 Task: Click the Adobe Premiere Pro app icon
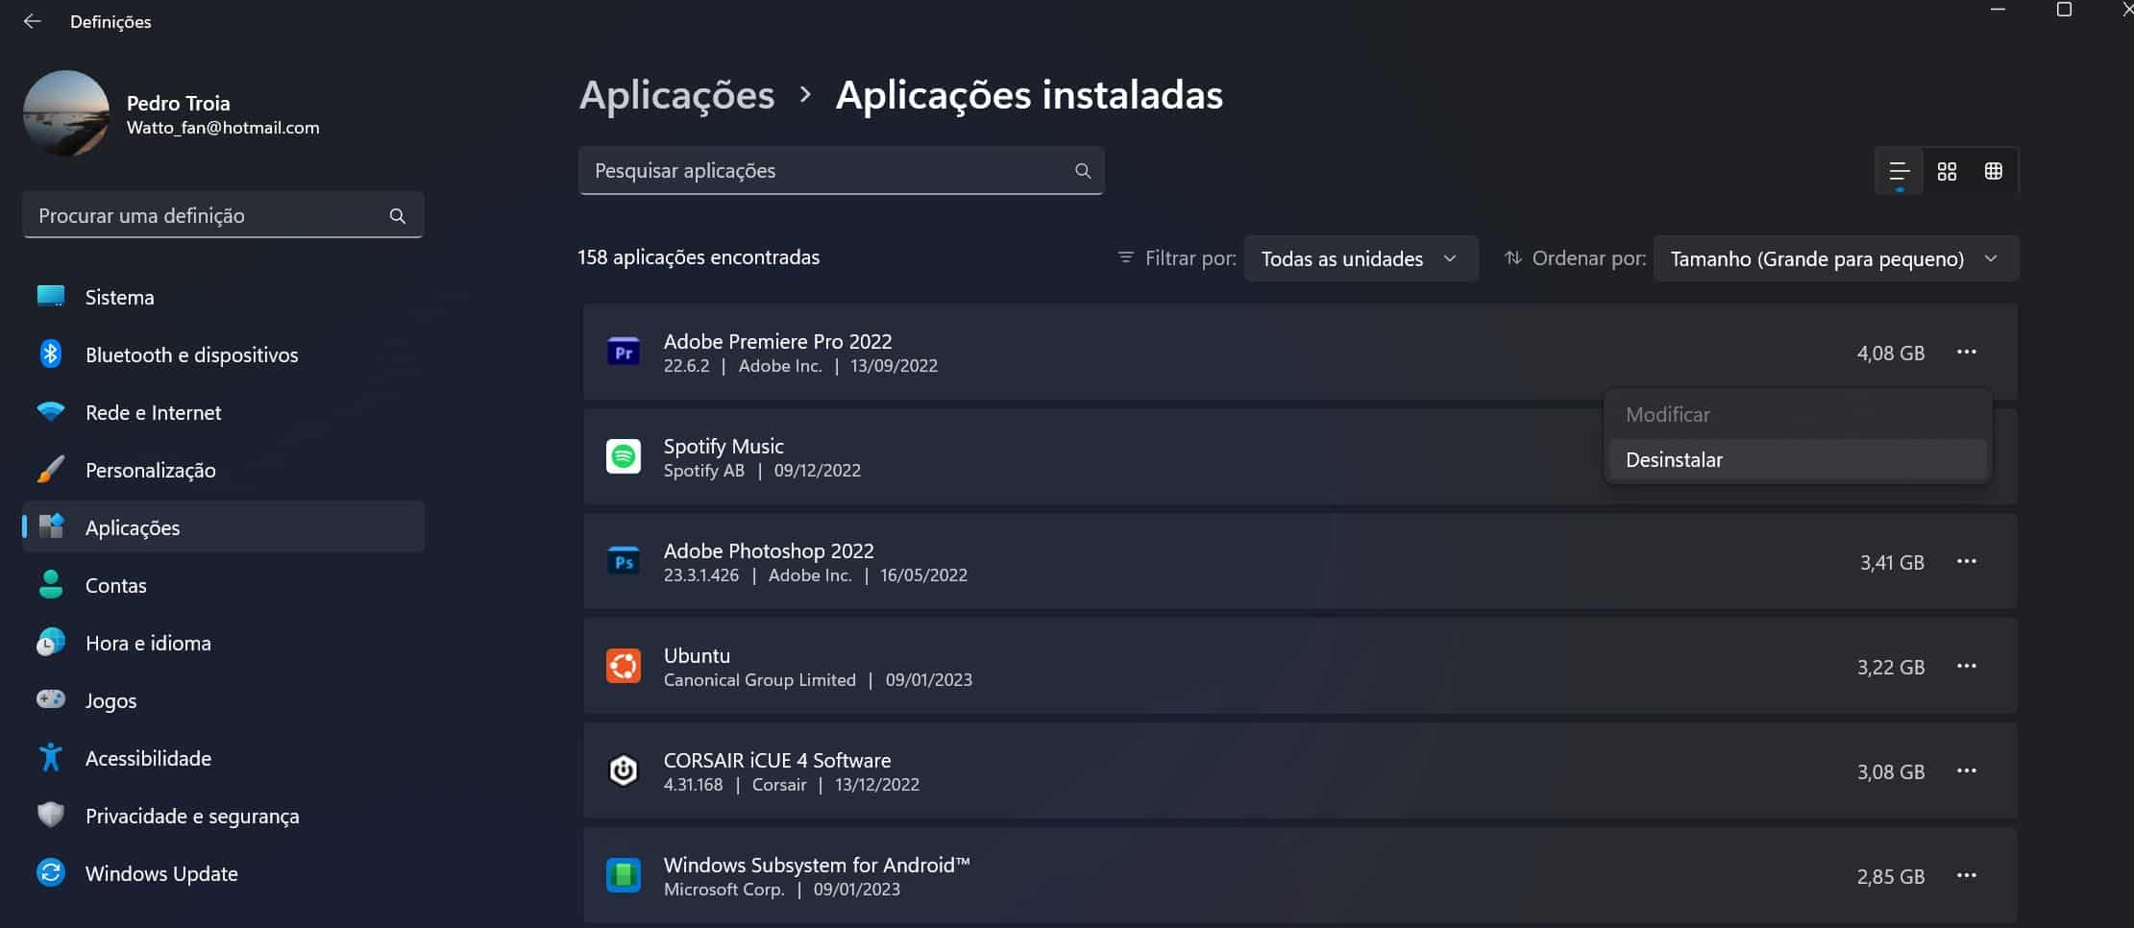click(624, 353)
